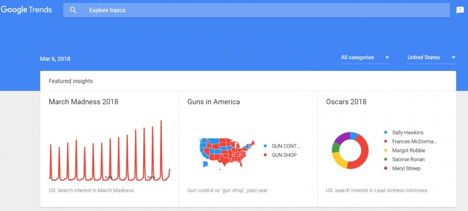This screenshot has height=211, width=468.
Task: Click the March Madness red line chart
Action: [x=110, y=151]
